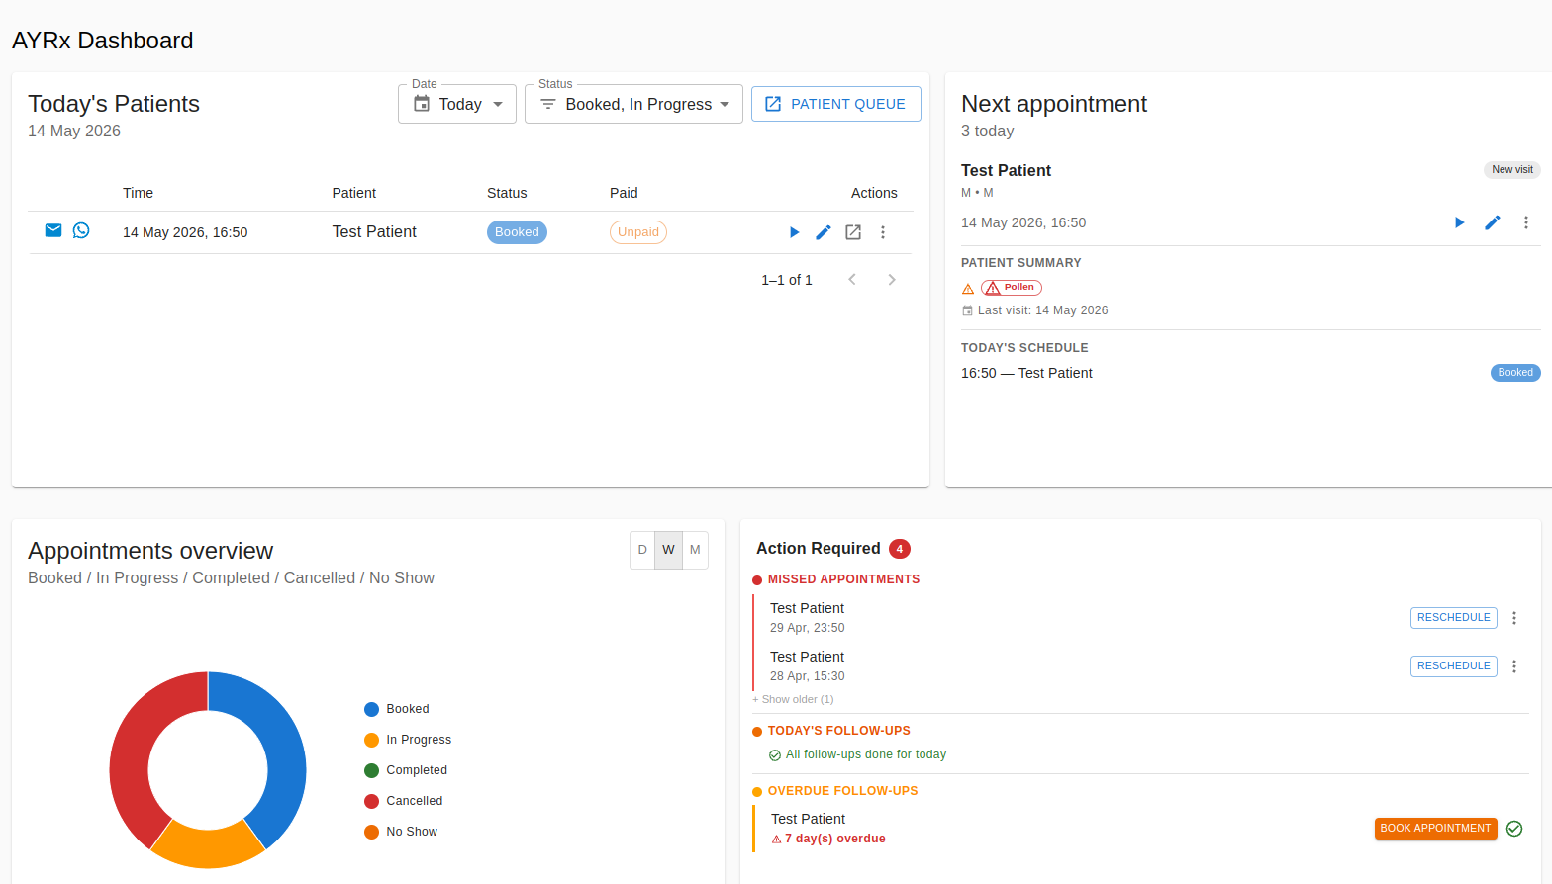This screenshot has height=884, width=1552.
Task: Click All follow-ups done for today text
Action: (x=866, y=754)
